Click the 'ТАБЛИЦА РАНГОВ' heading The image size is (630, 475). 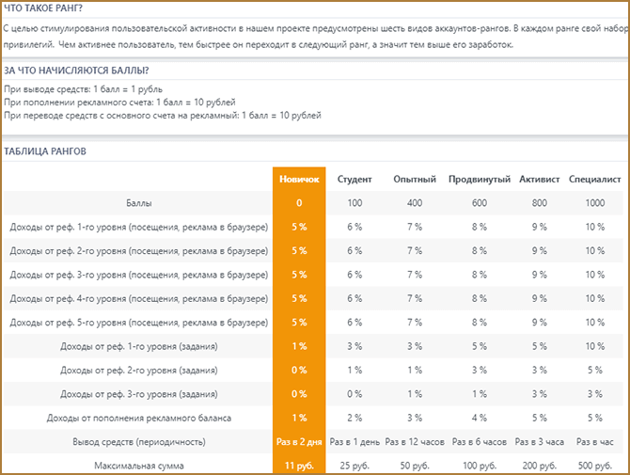(45, 151)
